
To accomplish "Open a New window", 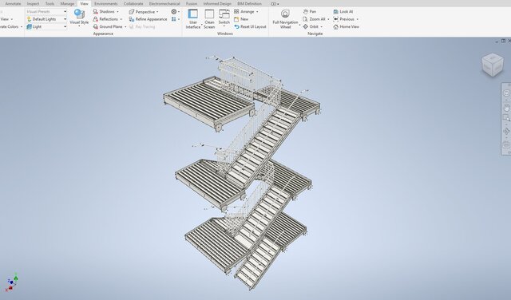I will (241, 19).
